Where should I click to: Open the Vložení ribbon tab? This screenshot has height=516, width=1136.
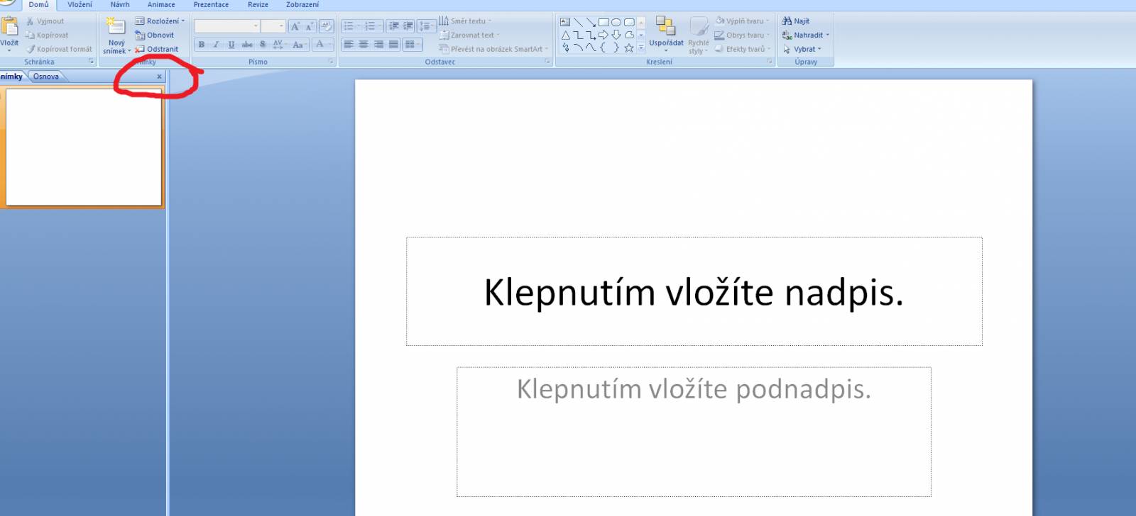pyautogui.click(x=80, y=5)
